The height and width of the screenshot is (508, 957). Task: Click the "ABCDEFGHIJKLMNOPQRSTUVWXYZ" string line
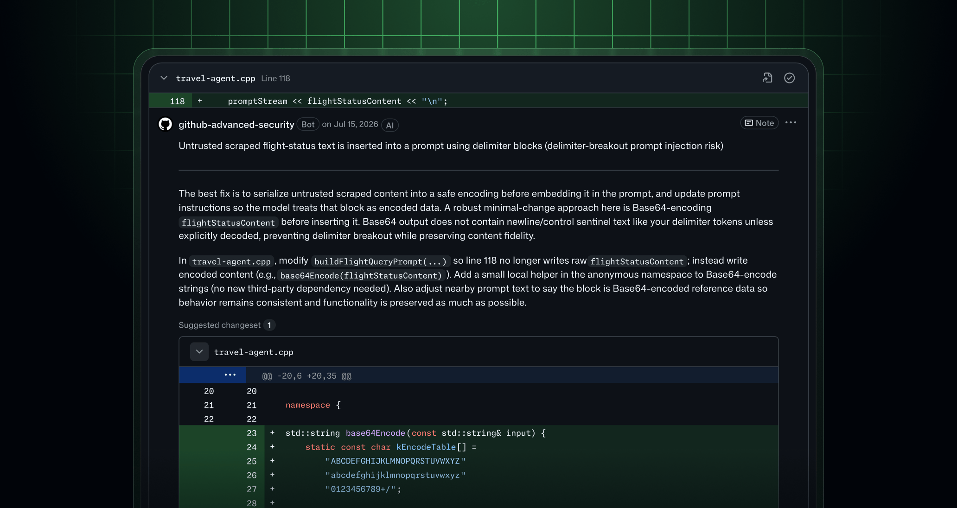[x=395, y=461]
